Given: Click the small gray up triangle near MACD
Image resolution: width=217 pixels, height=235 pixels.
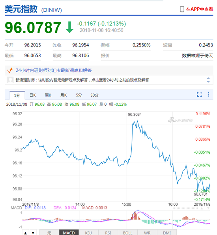Looking at the screenshot, I should [202, 208].
